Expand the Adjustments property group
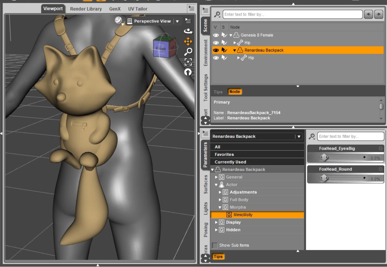 point(220,192)
